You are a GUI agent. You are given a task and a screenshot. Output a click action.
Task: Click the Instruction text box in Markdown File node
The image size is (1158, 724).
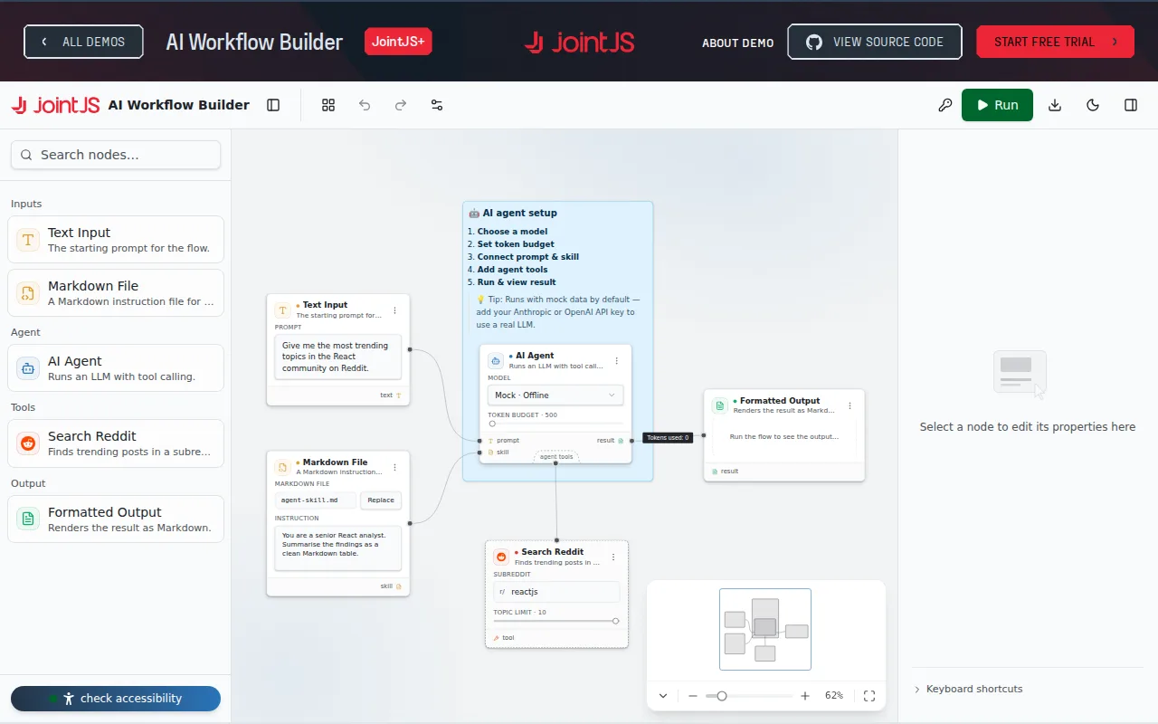click(337, 548)
